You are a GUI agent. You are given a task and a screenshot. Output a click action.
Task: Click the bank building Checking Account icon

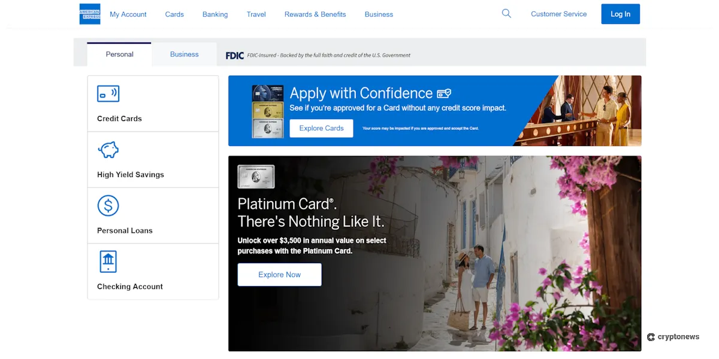(108, 261)
